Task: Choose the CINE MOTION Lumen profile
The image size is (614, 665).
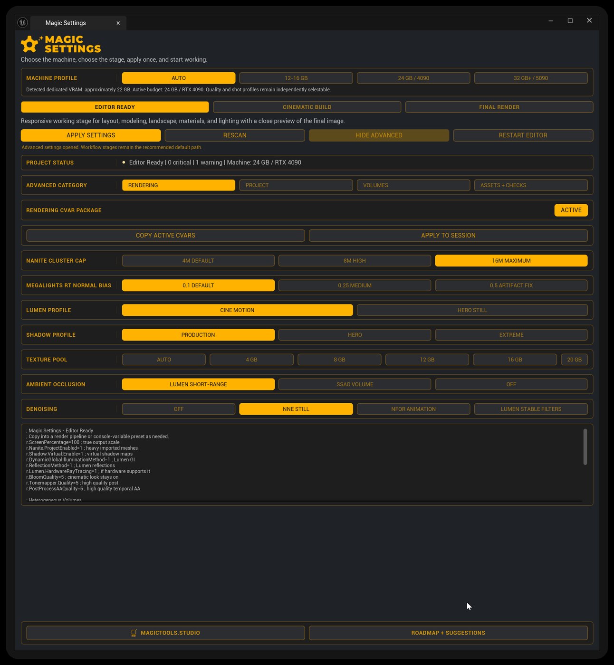Action: [x=237, y=310]
